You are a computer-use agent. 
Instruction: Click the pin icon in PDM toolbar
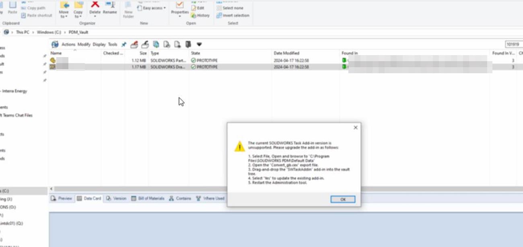point(124,45)
